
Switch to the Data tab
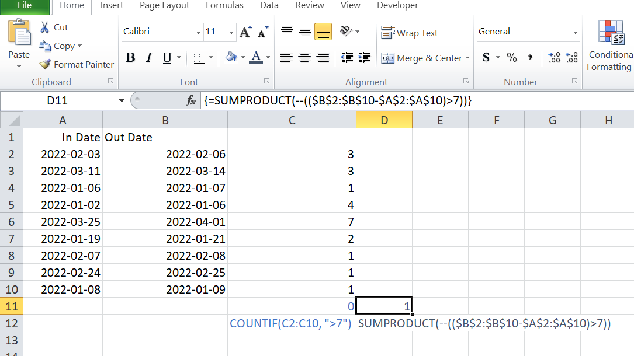[x=269, y=6]
